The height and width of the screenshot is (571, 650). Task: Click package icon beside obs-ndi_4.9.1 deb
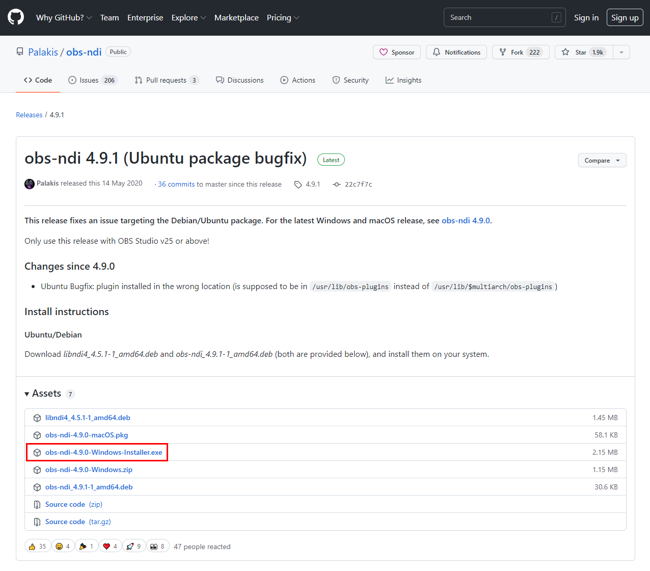pyautogui.click(x=37, y=487)
